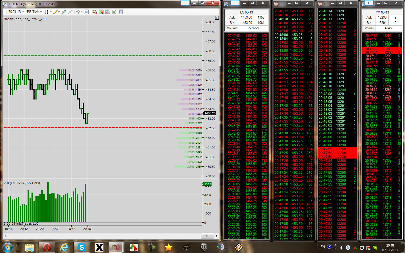The width and height of the screenshot is (405, 253).
Task: Click the ES Bid size 1061 cell
Action: (x=261, y=23)
